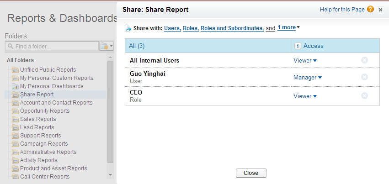The image size is (389, 184).
Task: Click Share Report folder icon
Action: [16, 95]
